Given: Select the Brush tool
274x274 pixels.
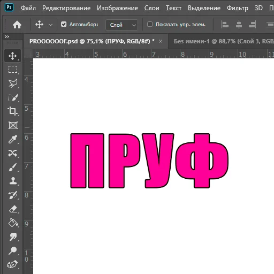Looking at the screenshot, I should [13, 168].
